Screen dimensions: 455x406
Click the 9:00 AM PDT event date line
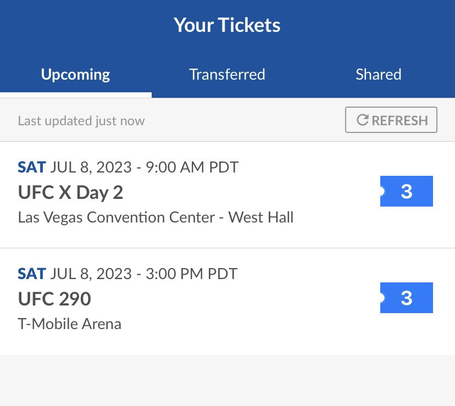(128, 168)
